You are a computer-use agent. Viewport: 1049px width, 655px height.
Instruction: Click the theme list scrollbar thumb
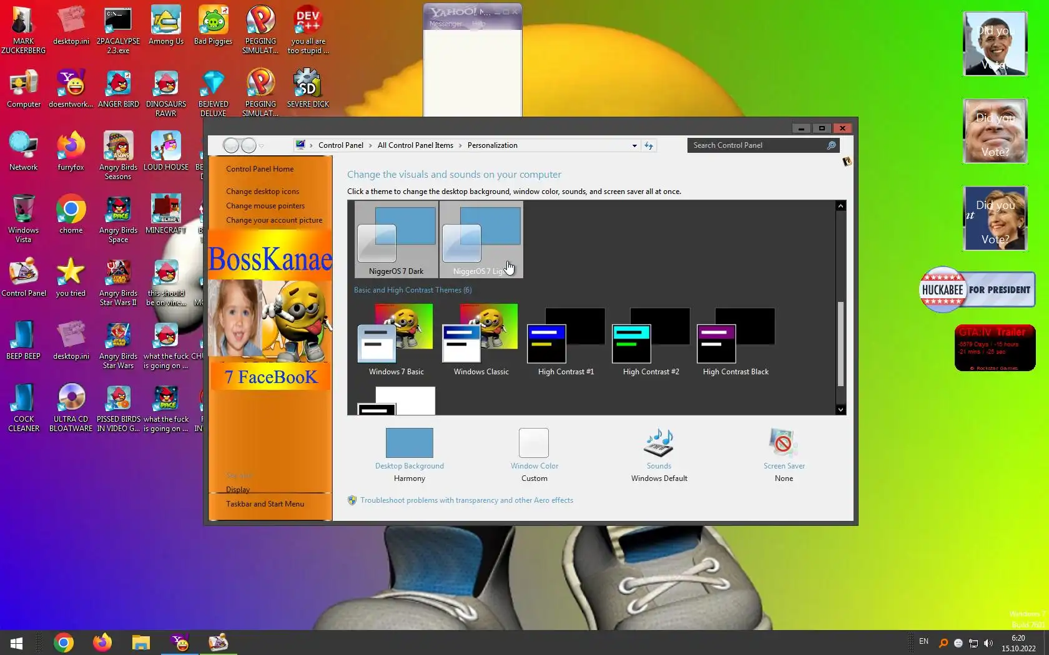[x=840, y=344]
